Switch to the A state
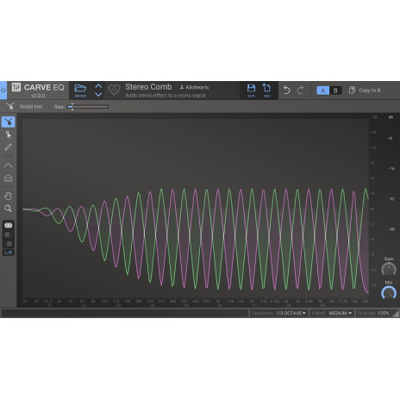 coord(322,91)
